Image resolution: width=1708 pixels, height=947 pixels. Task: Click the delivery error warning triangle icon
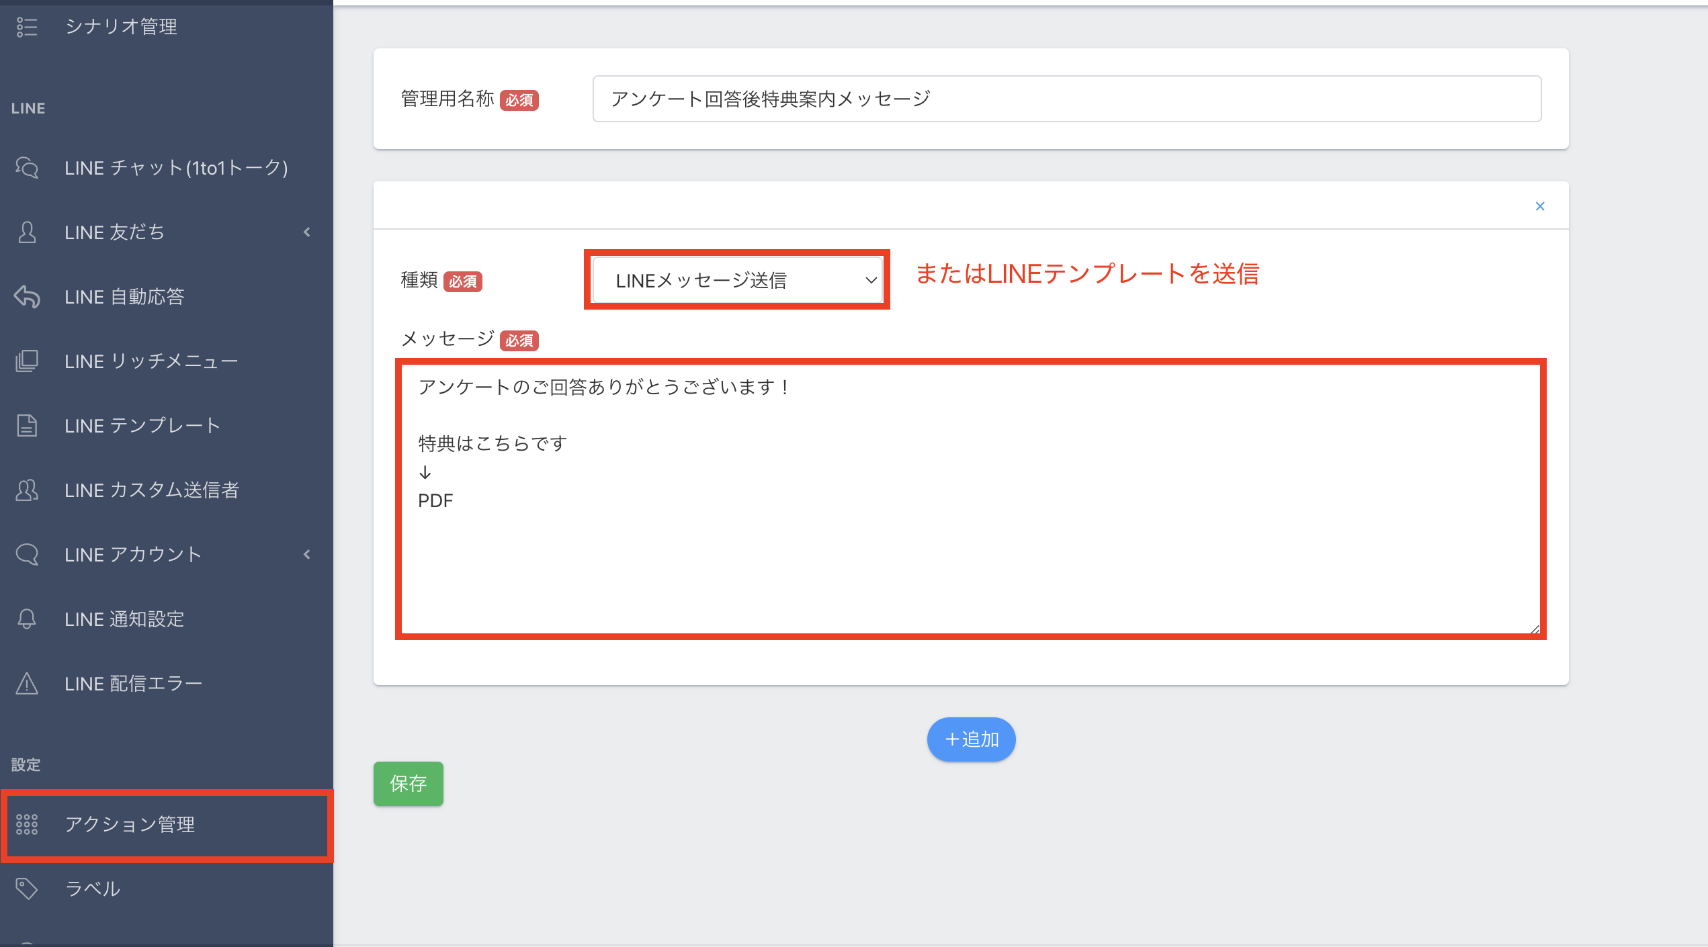[x=27, y=683]
